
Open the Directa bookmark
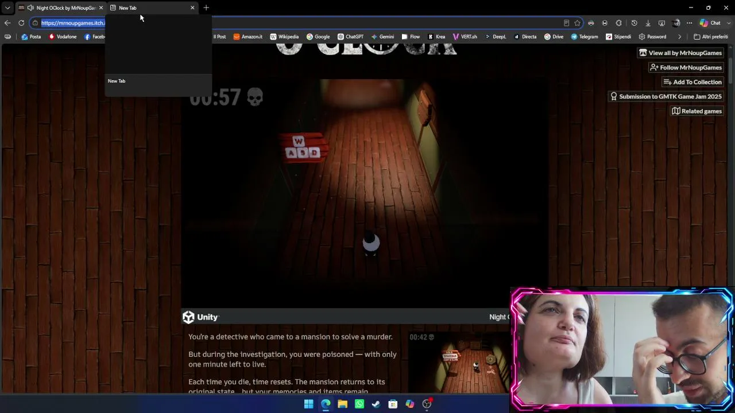pos(525,37)
